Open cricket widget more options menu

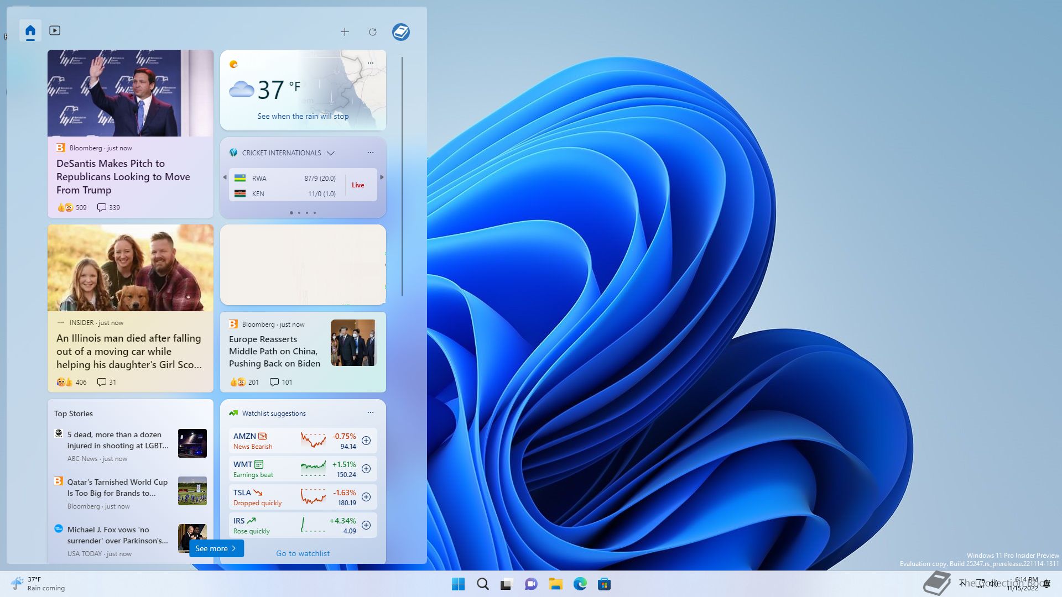(x=371, y=153)
